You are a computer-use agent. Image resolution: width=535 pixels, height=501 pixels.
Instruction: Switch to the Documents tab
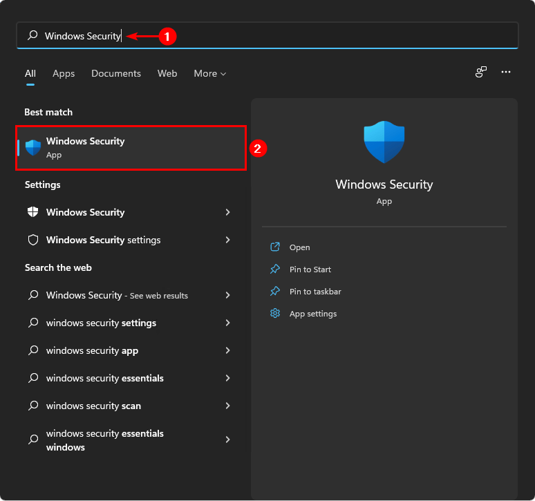coord(116,73)
